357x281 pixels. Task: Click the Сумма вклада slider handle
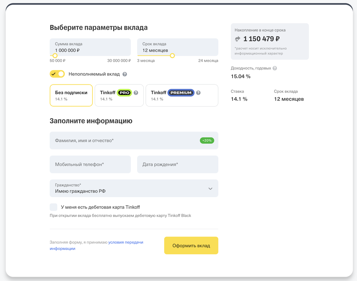pyautogui.click(x=55, y=56)
